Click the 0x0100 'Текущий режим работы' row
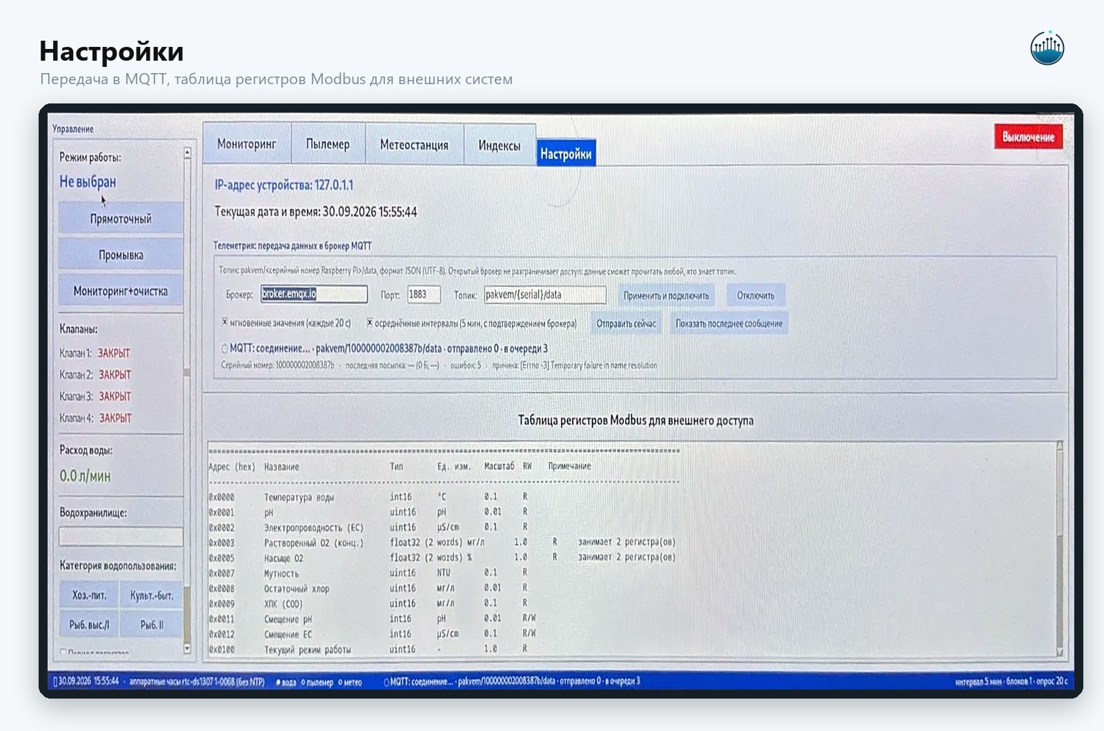This screenshot has width=1104, height=731. pos(369,649)
